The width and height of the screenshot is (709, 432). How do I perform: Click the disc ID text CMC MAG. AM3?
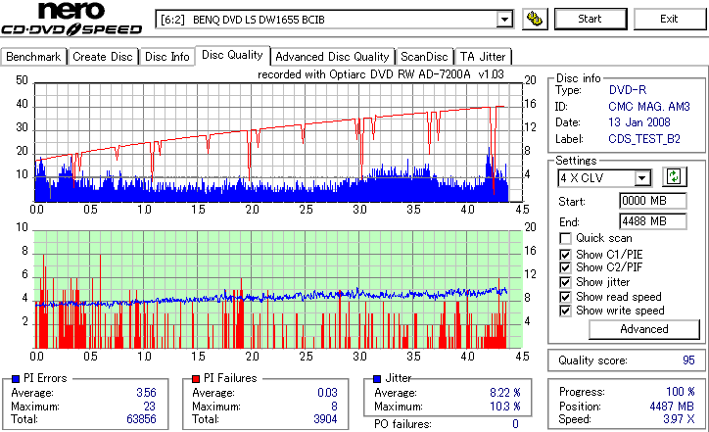(649, 107)
